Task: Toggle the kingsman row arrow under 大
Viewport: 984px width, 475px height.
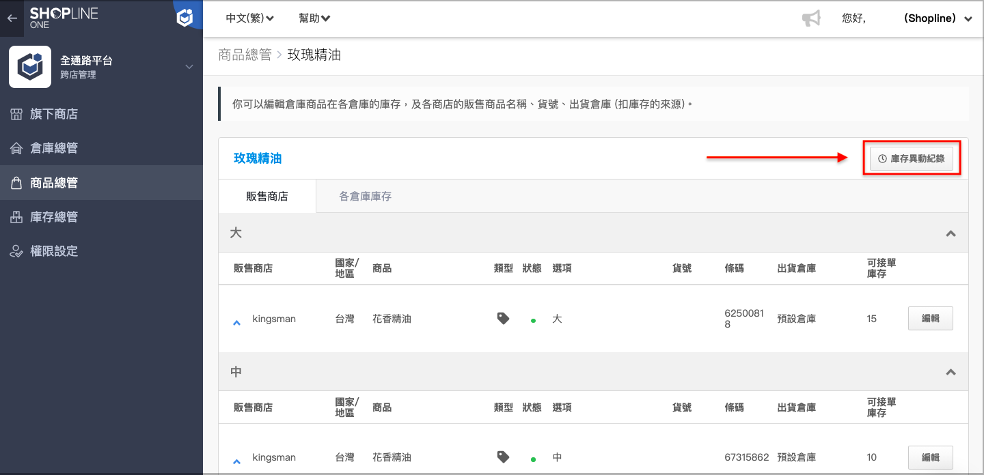Action: coord(236,323)
